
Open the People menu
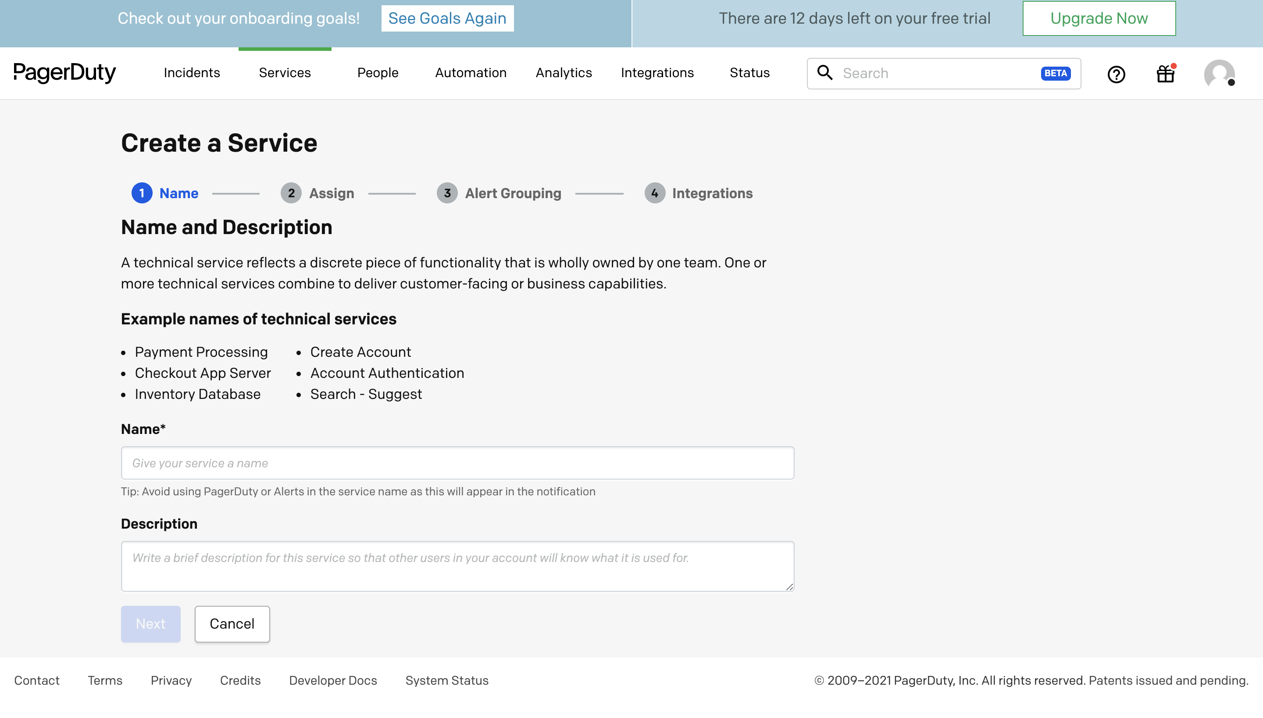tap(378, 73)
